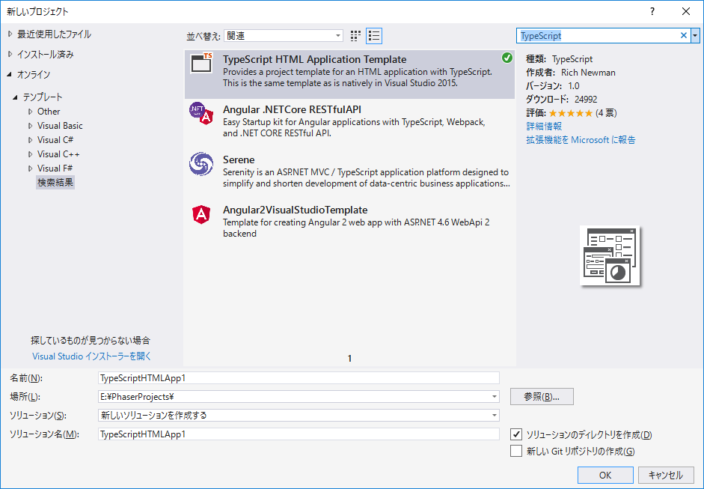Select Serene template title
704x489 pixels.
click(239, 160)
